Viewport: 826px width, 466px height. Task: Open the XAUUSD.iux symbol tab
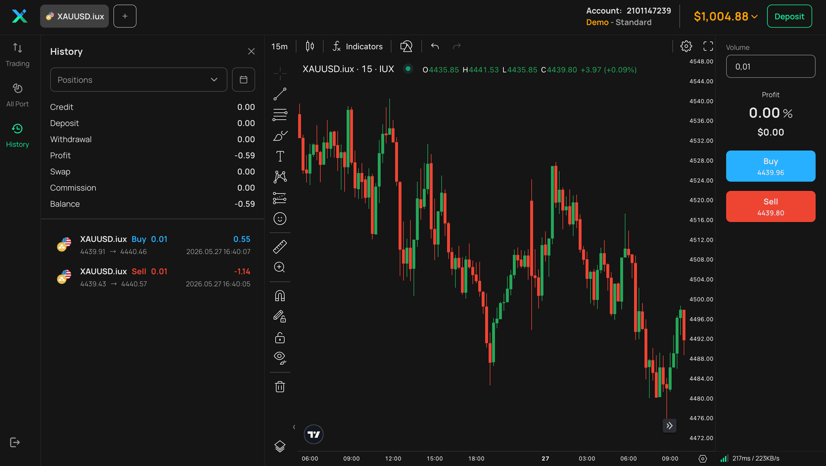tap(75, 16)
